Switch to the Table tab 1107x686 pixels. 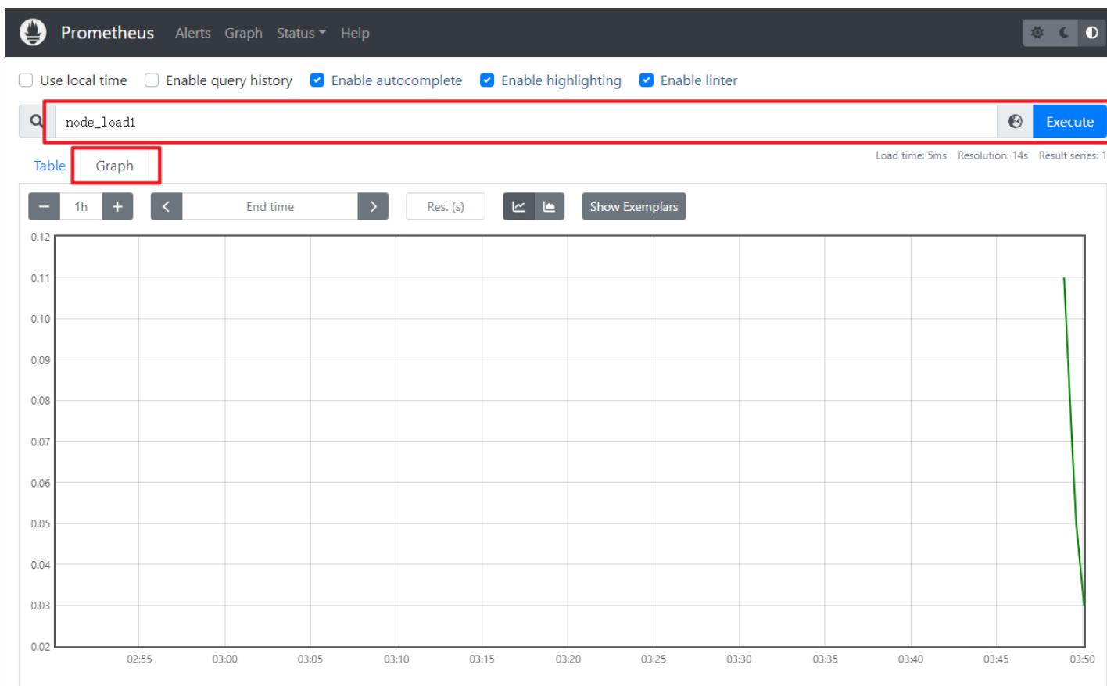pyautogui.click(x=49, y=166)
